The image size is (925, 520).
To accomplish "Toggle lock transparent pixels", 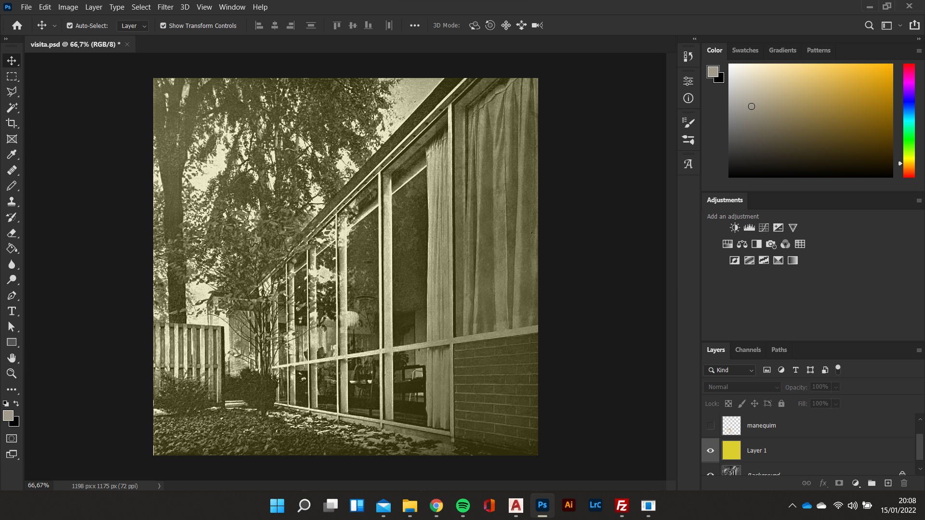I will point(728,403).
